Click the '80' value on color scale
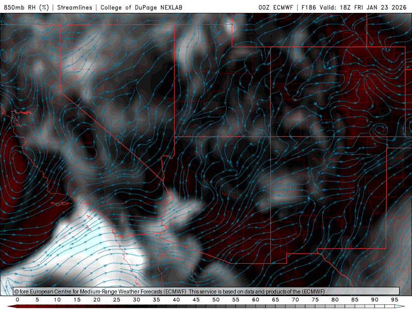Screen dimensions: 412x309 (x=335, y=300)
